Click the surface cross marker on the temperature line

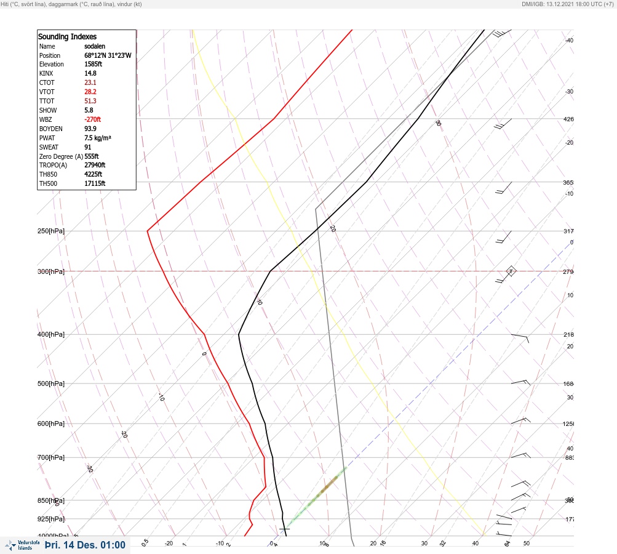point(284,529)
